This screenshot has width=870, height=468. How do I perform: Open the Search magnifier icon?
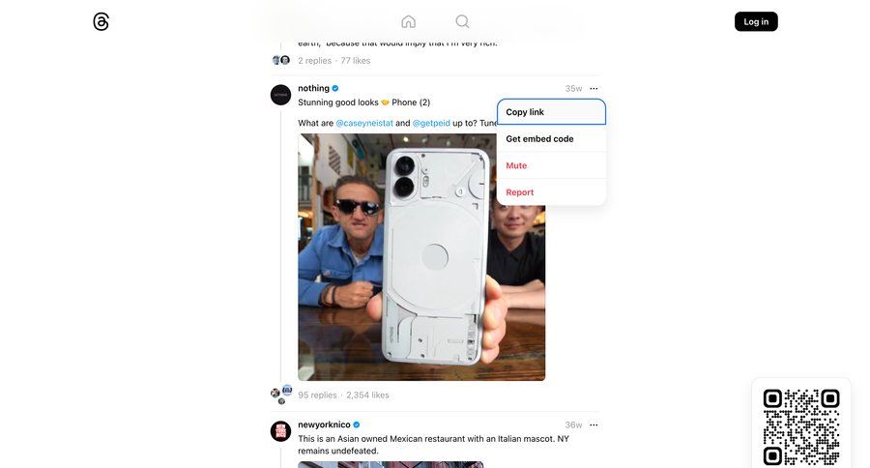(x=462, y=21)
